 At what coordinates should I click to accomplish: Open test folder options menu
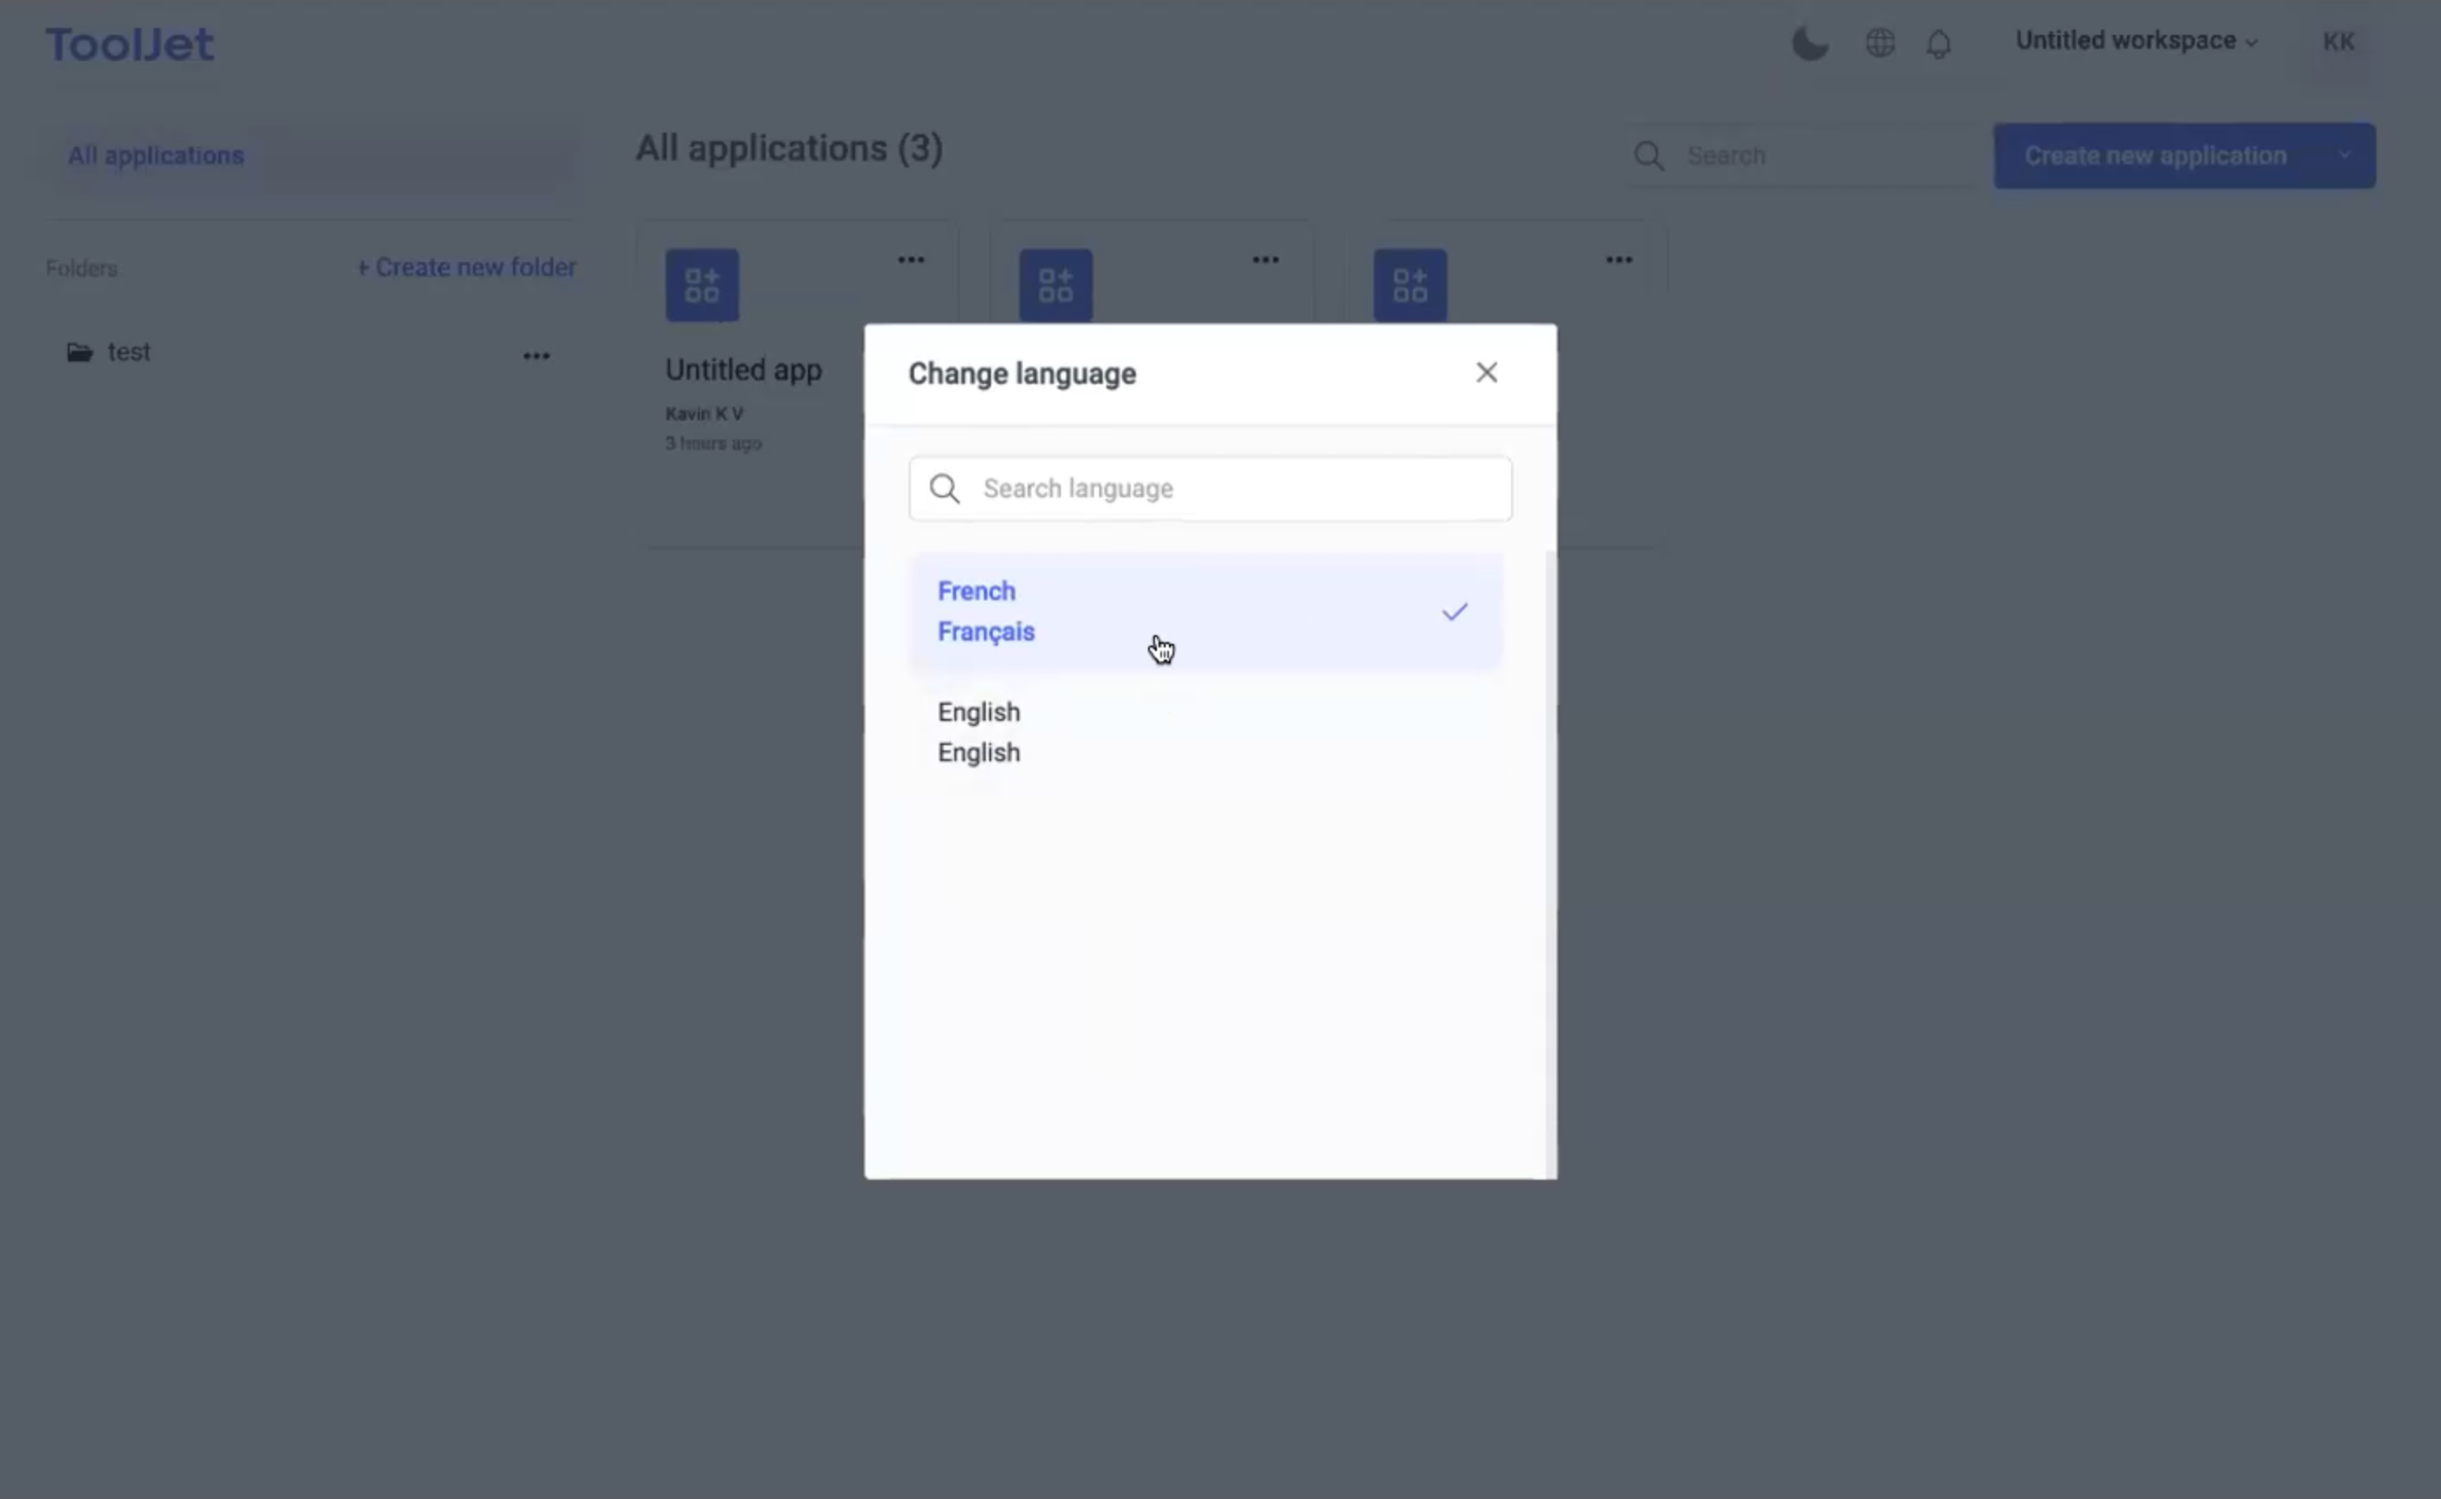[537, 356]
